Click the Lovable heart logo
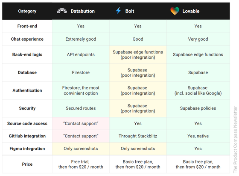Image resolution: width=239 pixels, height=176 pixels. tap(175, 11)
